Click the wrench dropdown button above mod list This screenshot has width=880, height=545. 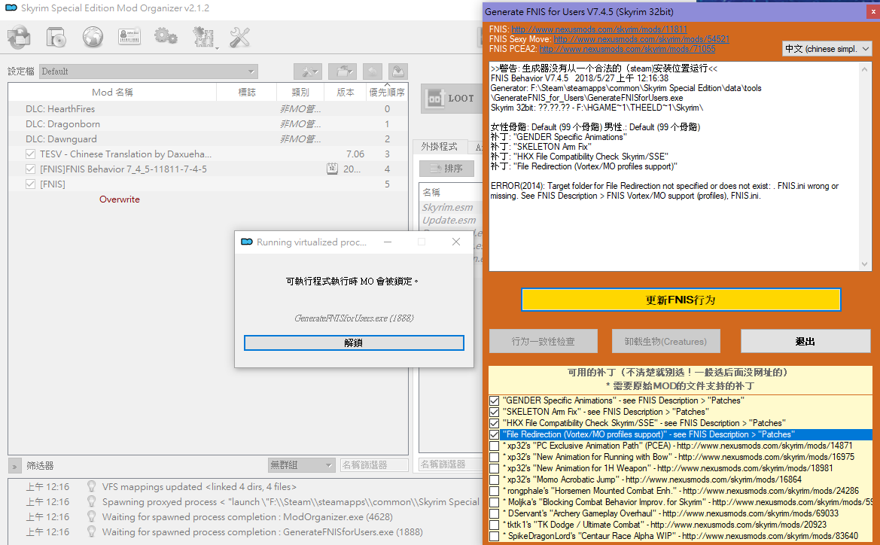pyautogui.click(x=308, y=72)
